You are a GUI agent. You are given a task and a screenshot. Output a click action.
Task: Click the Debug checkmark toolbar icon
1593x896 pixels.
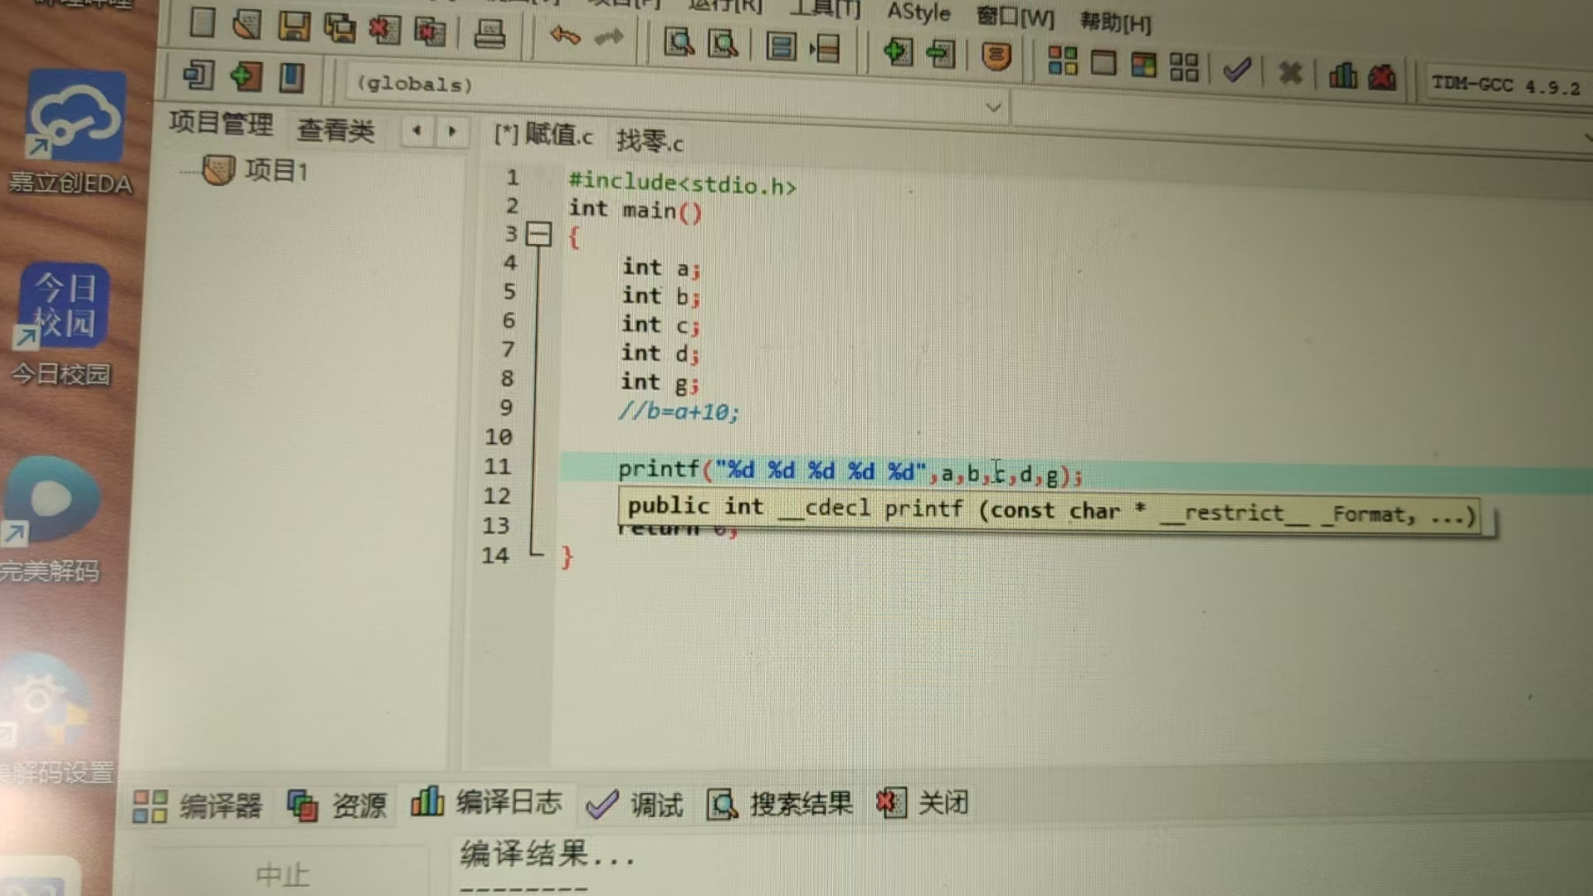(x=1236, y=70)
